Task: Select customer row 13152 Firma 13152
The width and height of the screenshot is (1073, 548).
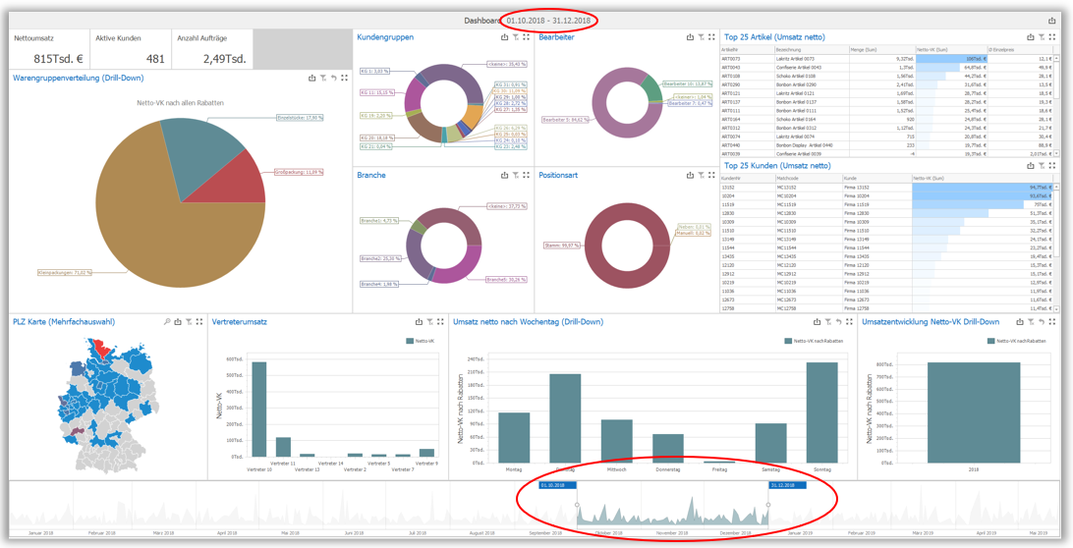Action: [x=886, y=186]
